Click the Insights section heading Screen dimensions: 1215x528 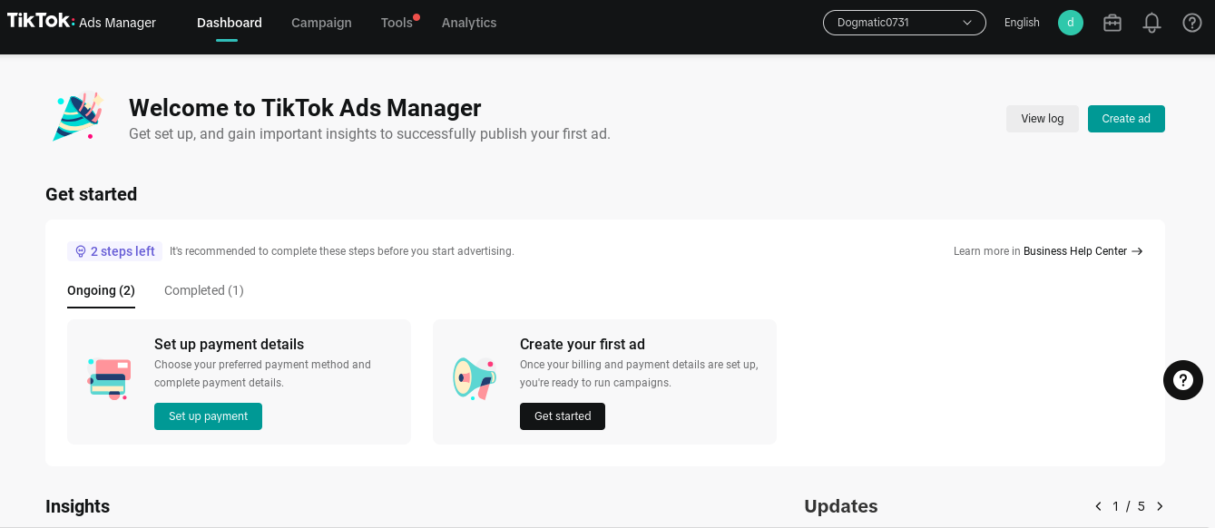(77, 506)
